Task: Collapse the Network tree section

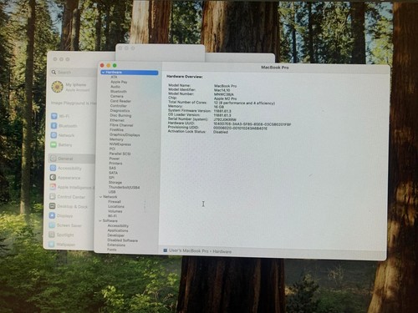Action: point(100,197)
